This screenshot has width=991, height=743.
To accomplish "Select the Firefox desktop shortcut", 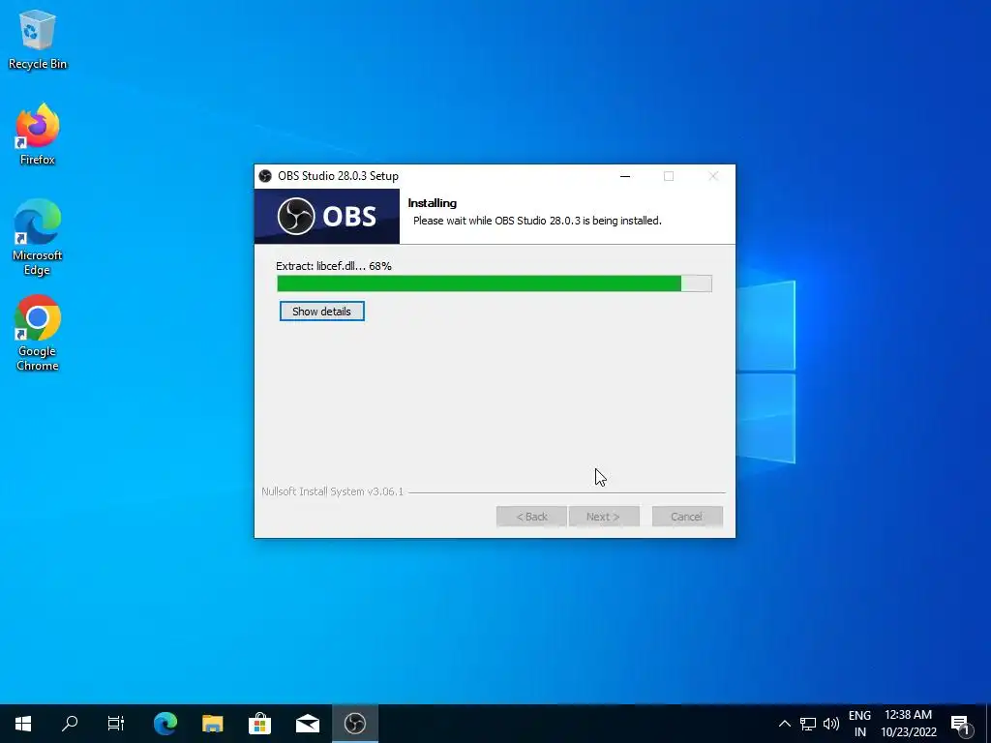I will click(38, 134).
